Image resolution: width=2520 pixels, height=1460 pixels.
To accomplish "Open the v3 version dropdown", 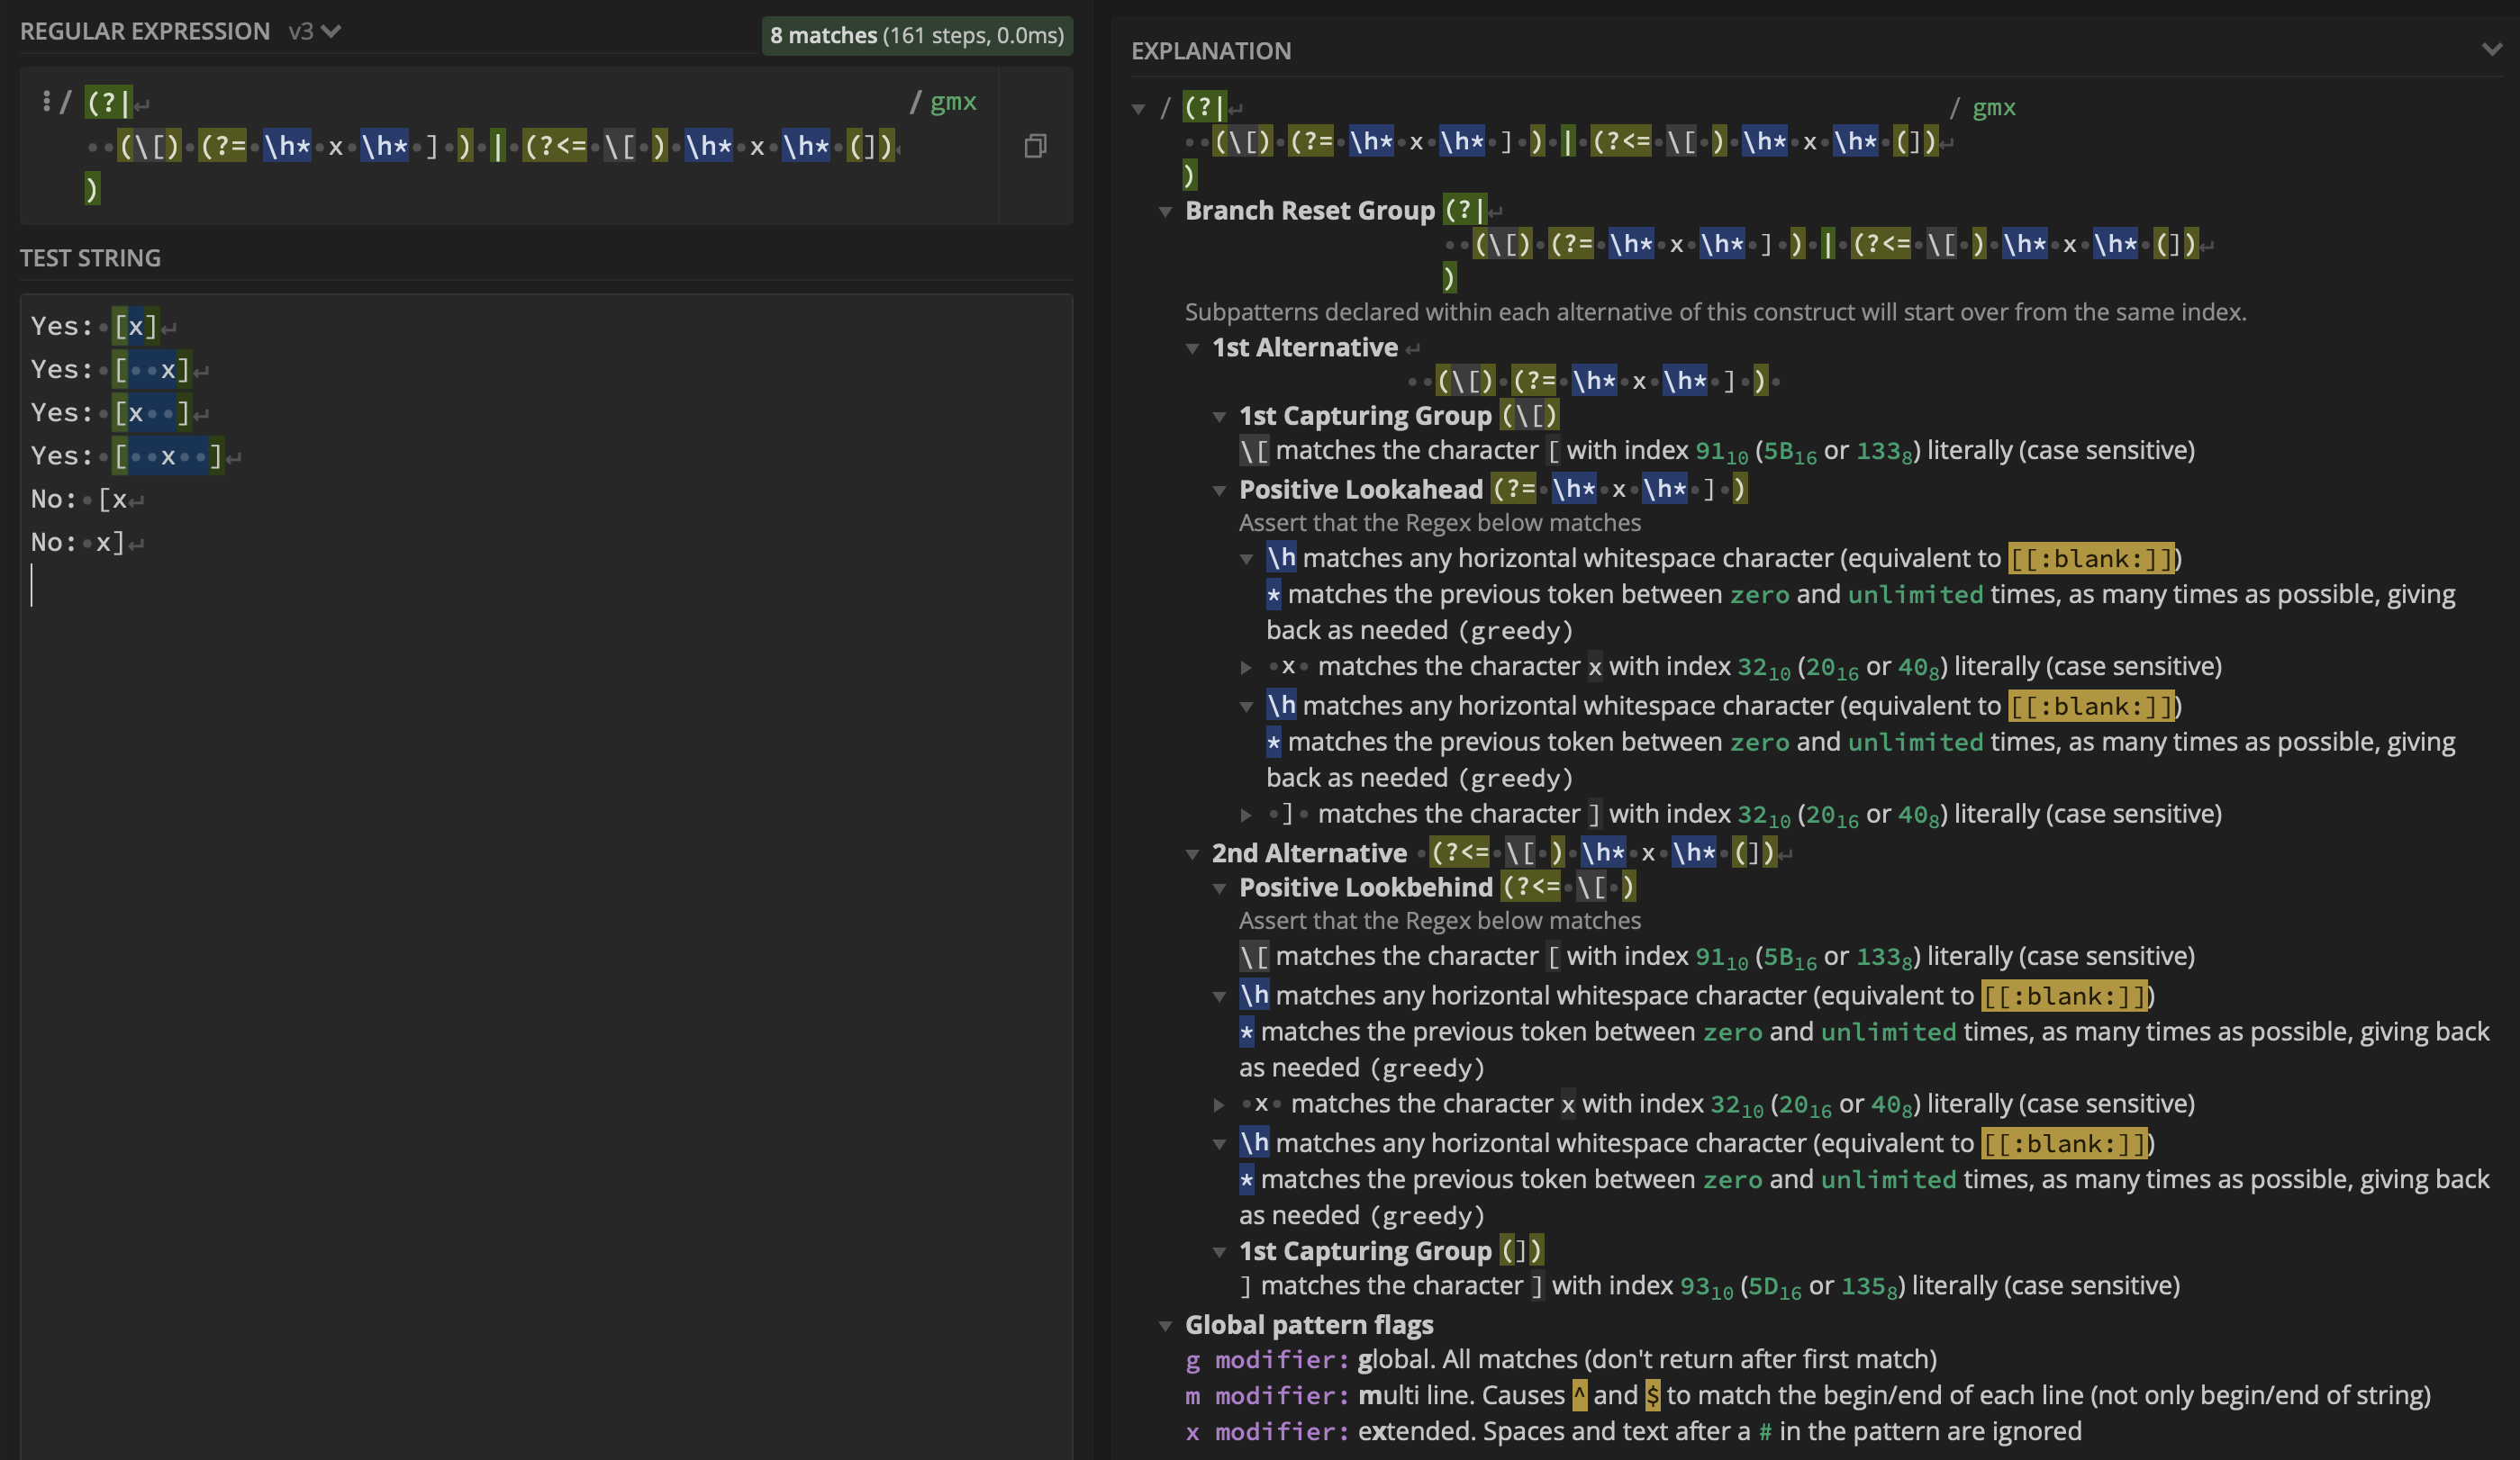I will pos(315,32).
